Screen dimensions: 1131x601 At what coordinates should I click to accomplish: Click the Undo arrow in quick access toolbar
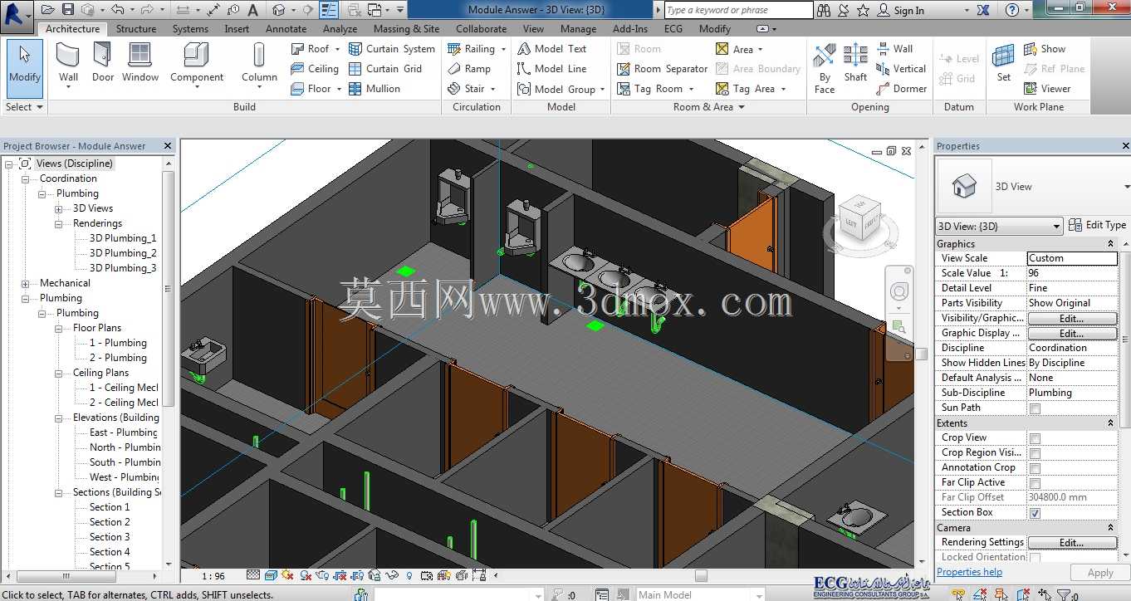pos(117,10)
